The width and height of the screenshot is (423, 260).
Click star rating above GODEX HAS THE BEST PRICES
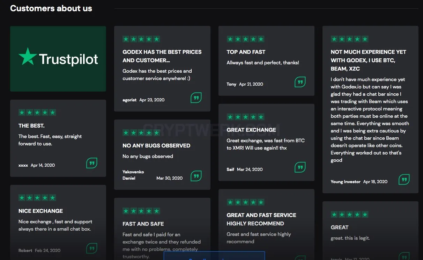point(141,39)
